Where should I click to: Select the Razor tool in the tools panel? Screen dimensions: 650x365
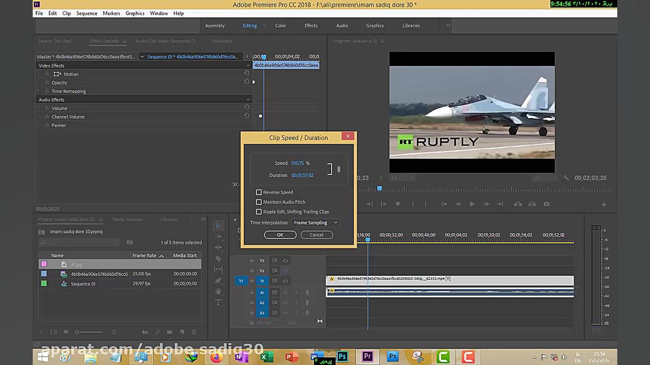point(218,259)
